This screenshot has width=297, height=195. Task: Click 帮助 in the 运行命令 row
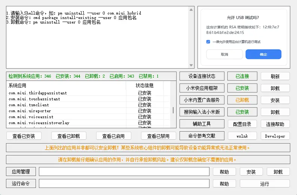pos(224,183)
